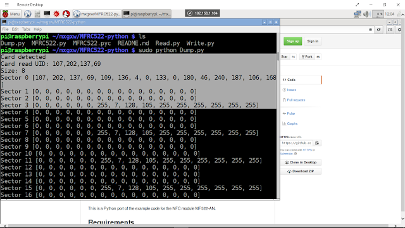Click the GitHub Sign in button
Viewport: 405px width, 228px height.
click(x=313, y=41)
